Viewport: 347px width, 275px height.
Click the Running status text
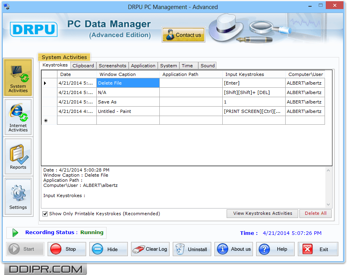coord(92,232)
